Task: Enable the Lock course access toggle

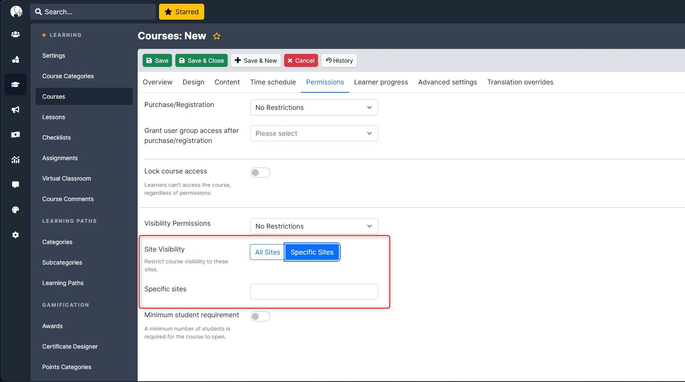Action: tap(260, 173)
